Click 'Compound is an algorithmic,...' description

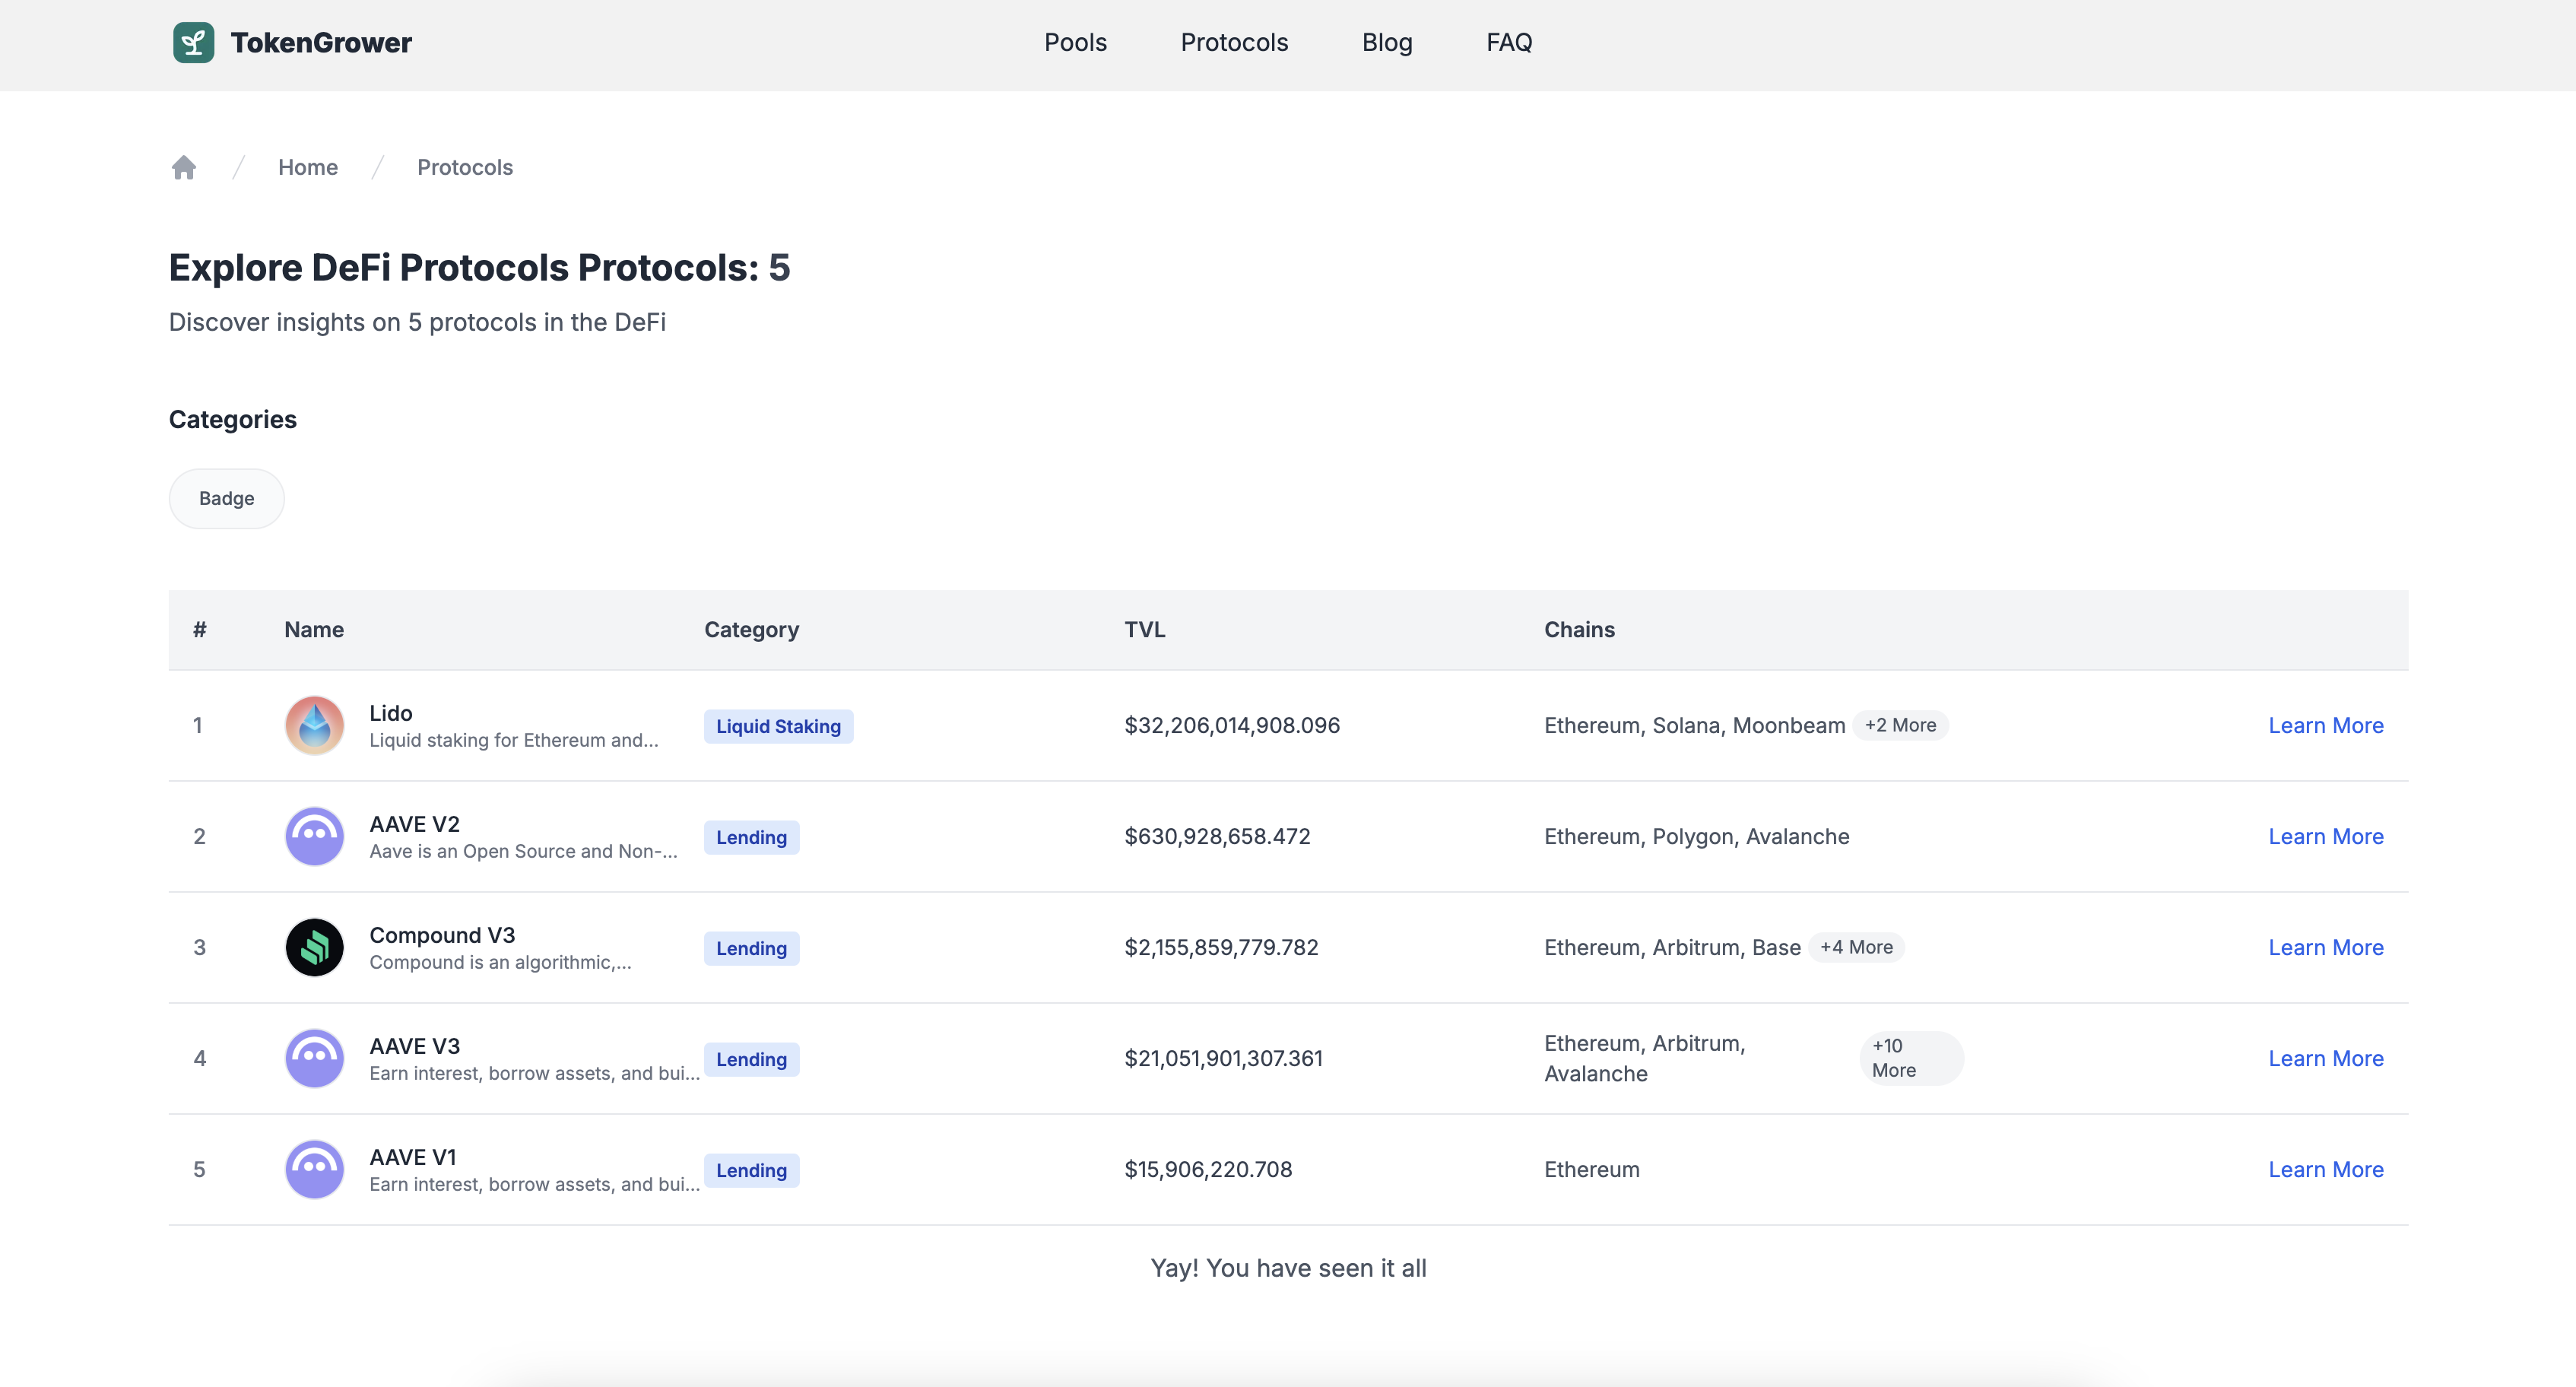tap(500, 962)
